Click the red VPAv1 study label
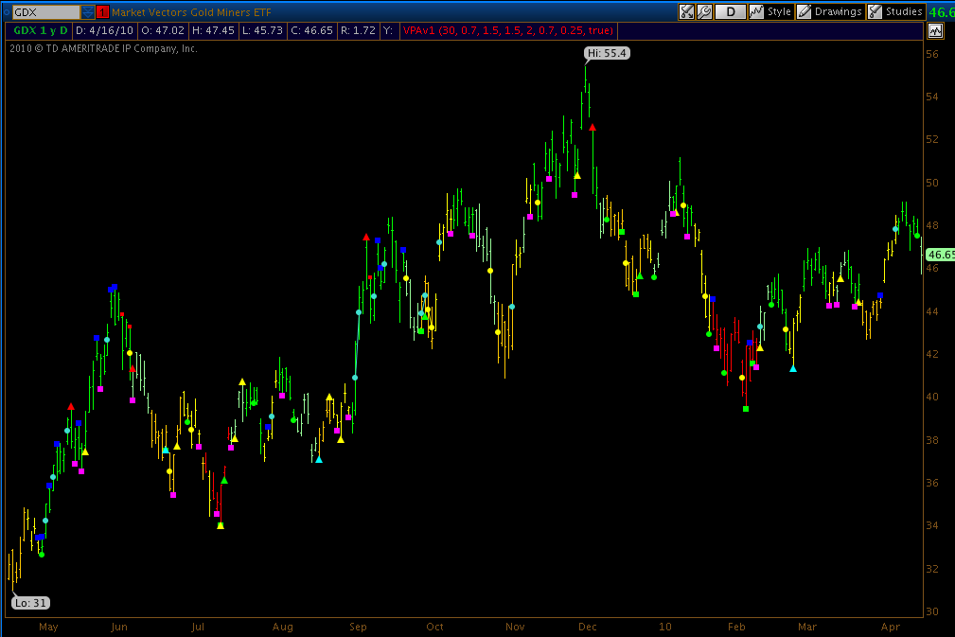Viewport: 955px width, 637px height. tap(508, 30)
